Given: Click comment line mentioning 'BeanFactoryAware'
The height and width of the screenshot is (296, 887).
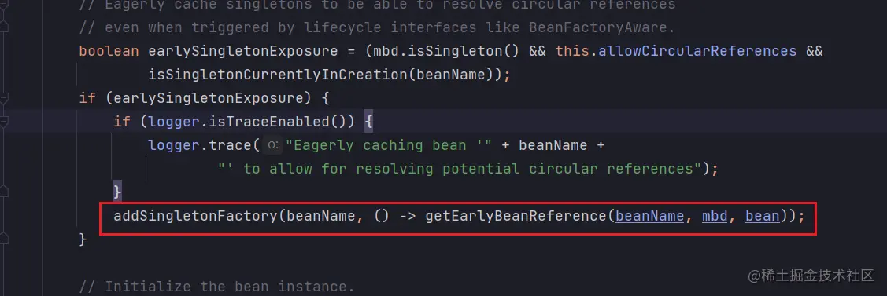Looking at the screenshot, I should pyautogui.click(x=377, y=27).
